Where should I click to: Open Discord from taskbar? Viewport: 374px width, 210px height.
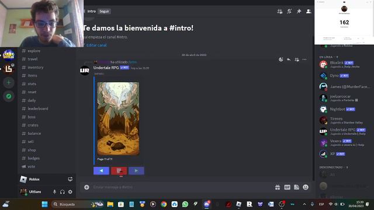206,204
